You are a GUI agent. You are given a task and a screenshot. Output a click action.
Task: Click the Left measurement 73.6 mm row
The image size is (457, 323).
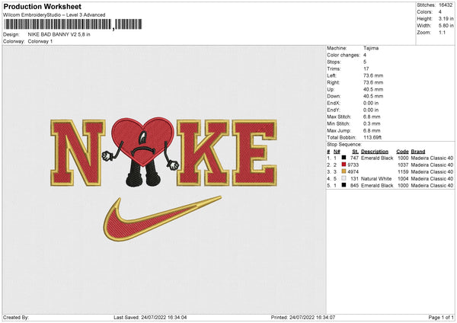[x=355, y=75]
